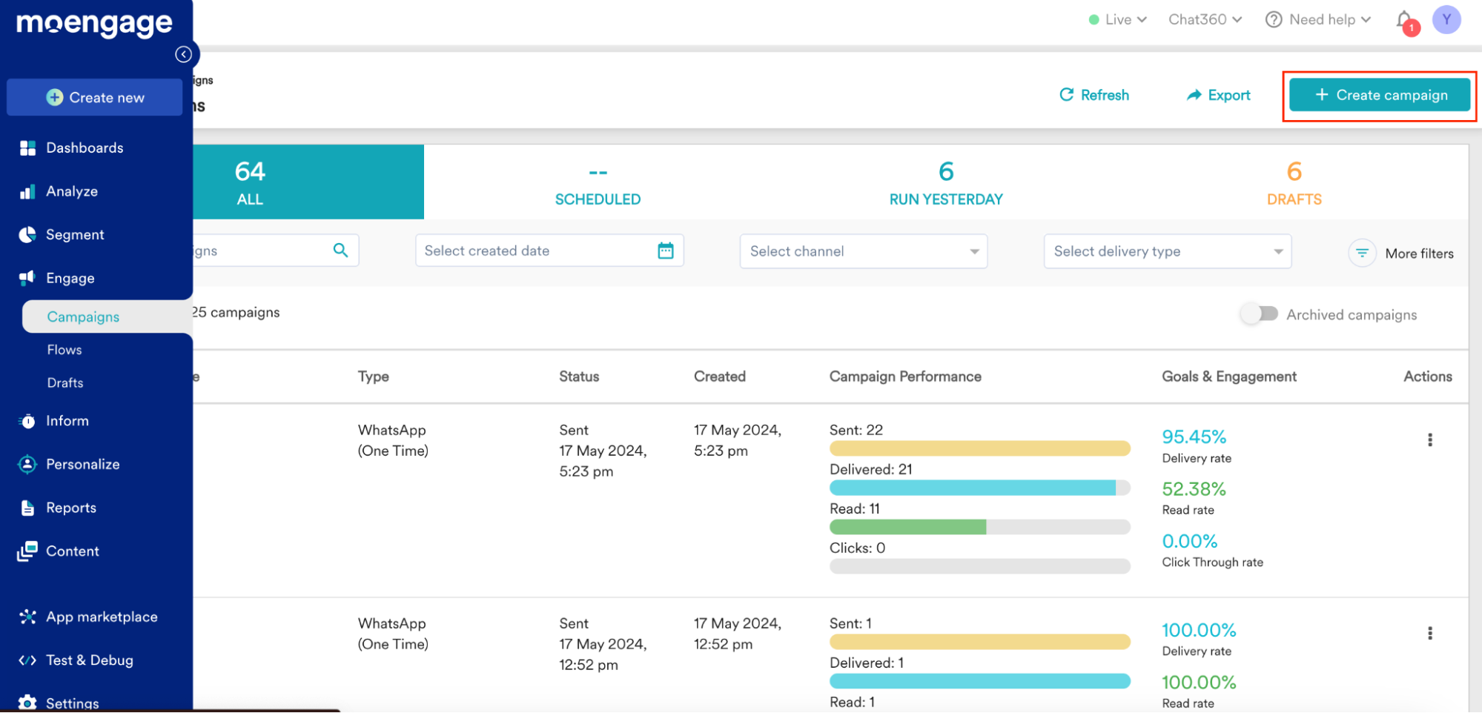Click the Test & Debug code icon

pyautogui.click(x=27, y=660)
